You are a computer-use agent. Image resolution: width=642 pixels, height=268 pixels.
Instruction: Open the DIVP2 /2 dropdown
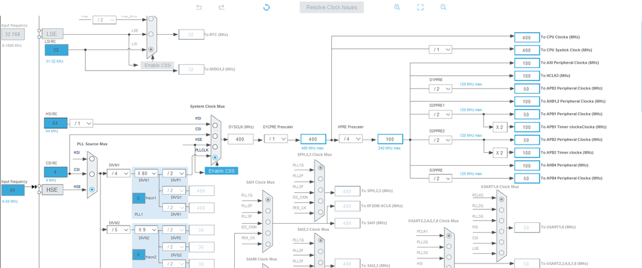click(x=174, y=230)
